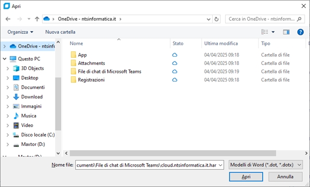This screenshot has width=310, height=187.
Task: Click the change view layout icon
Action: click(265, 32)
